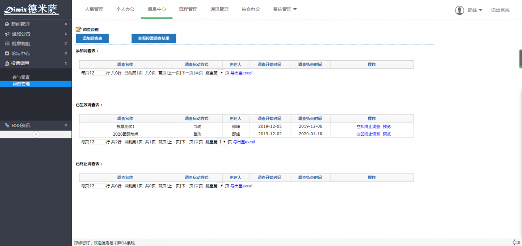The image size is (522, 246).
Task: Open 综合办公 top menu
Action: click(251, 9)
